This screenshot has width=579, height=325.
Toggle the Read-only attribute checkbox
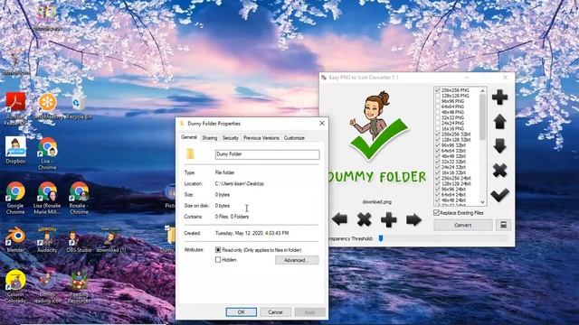pyautogui.click(x=218, y=250)
